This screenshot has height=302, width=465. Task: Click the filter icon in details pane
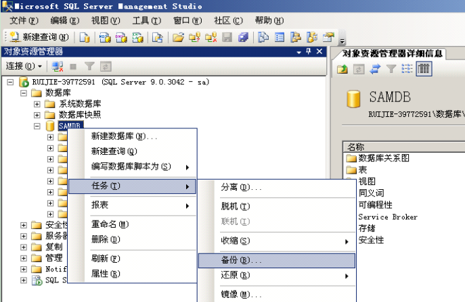(x=391, y=69)
